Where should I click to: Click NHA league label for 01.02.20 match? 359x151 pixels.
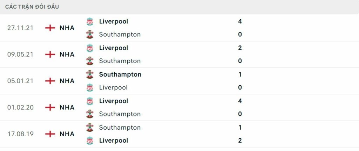tap(67, 107)
